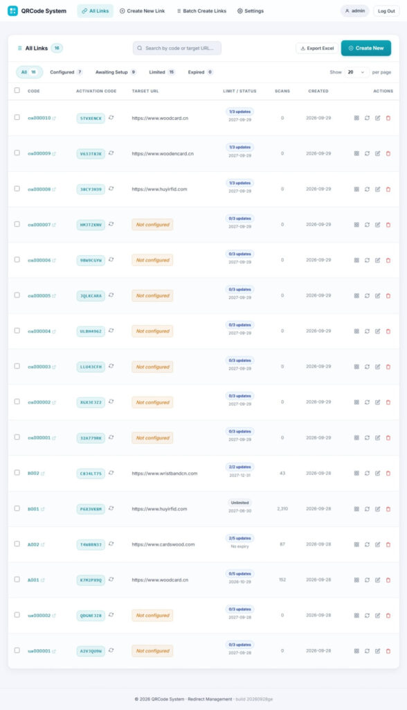Image resolution: width=407 pixels, height=710 pixels.
Task: Open the per page dropdown showing 20
Action: coord(356,72)
